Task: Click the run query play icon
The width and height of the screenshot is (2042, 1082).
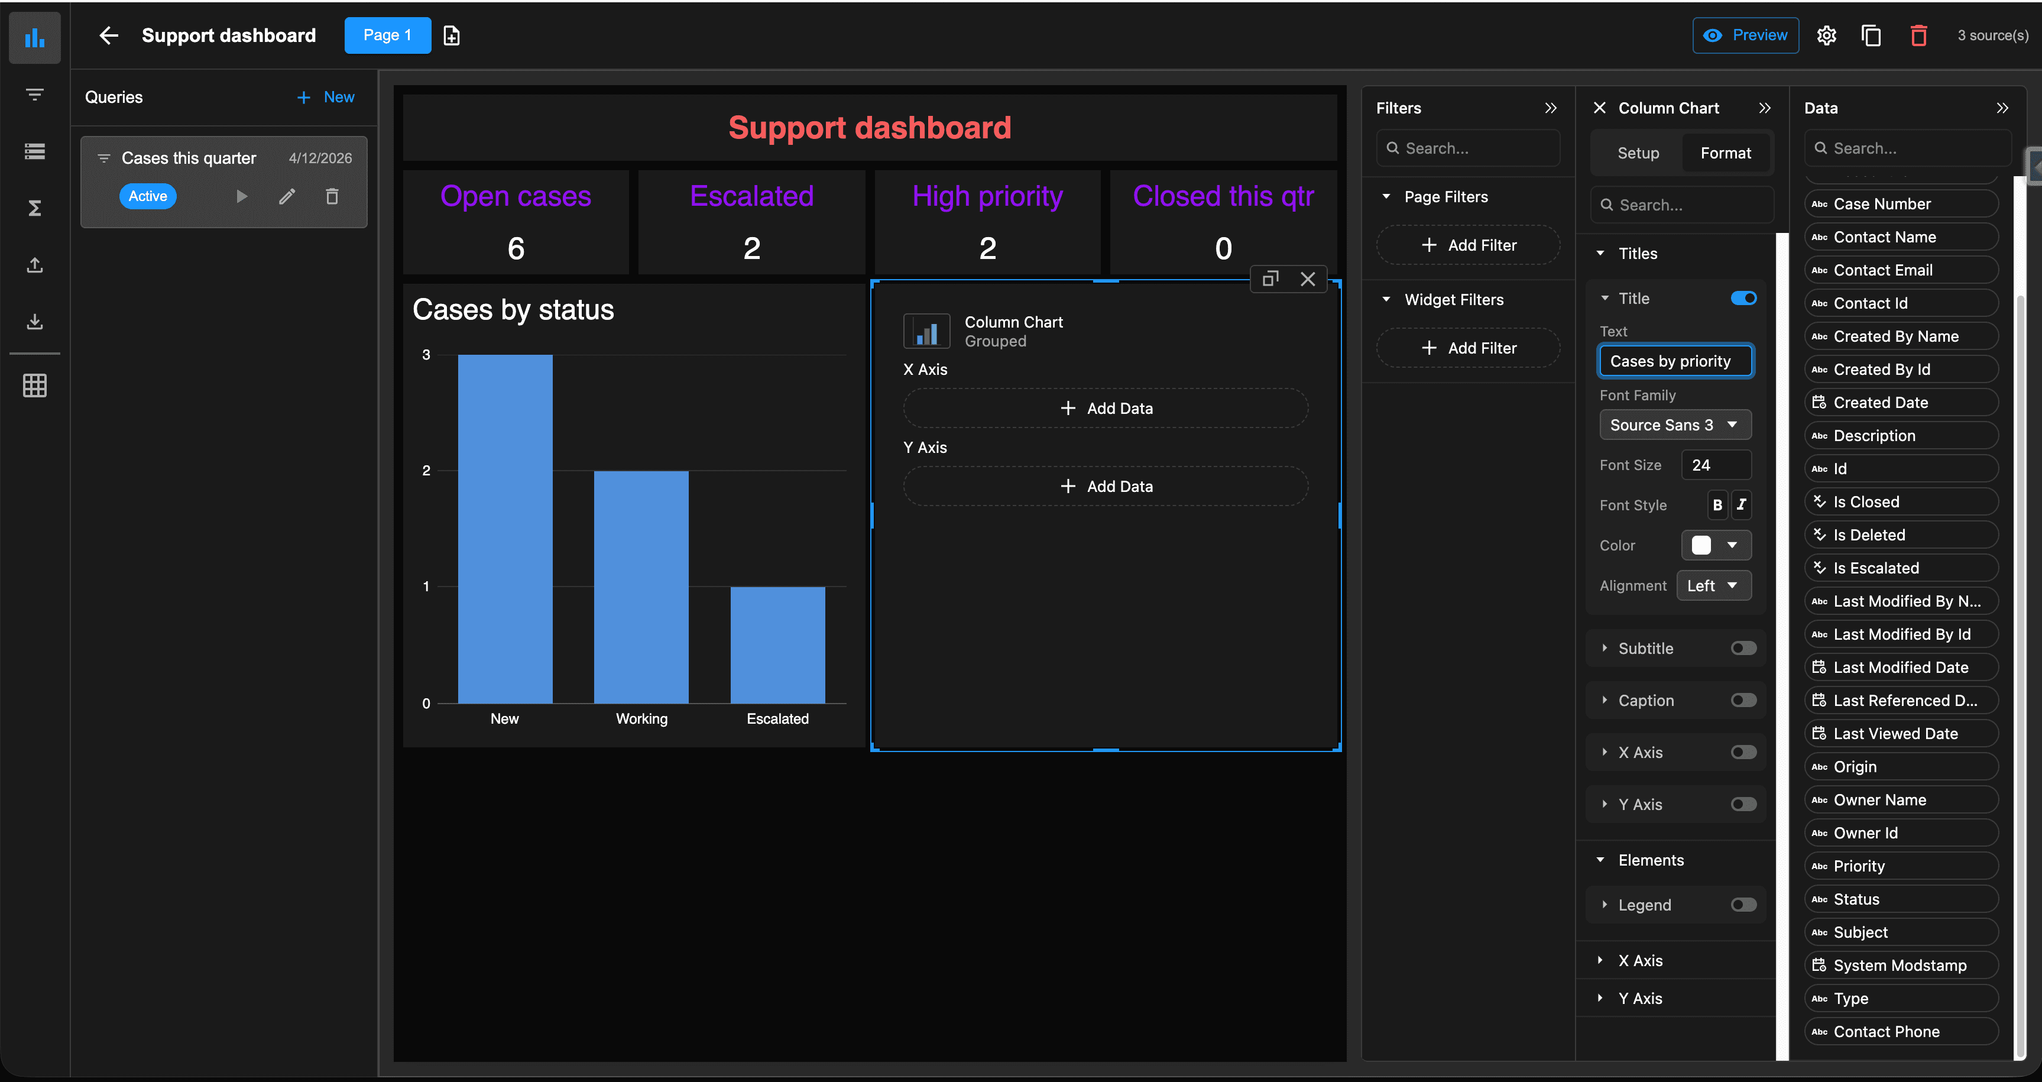Action: (x=242, y=196)
